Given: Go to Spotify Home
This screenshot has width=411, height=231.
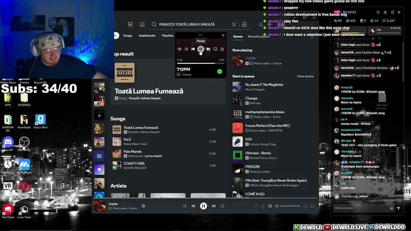Looking at the screenshot, I should click(142, 24).
